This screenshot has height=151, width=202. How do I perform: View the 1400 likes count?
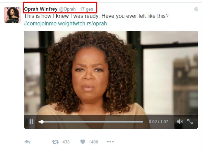point(93,142)
